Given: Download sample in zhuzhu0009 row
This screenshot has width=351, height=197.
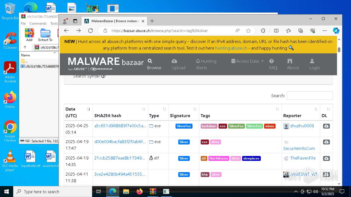Looking at the screenshot, I should (326, 126).
